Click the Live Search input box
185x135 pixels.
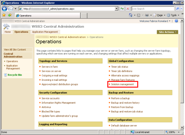pyautogui.click(x=153, y=9)
